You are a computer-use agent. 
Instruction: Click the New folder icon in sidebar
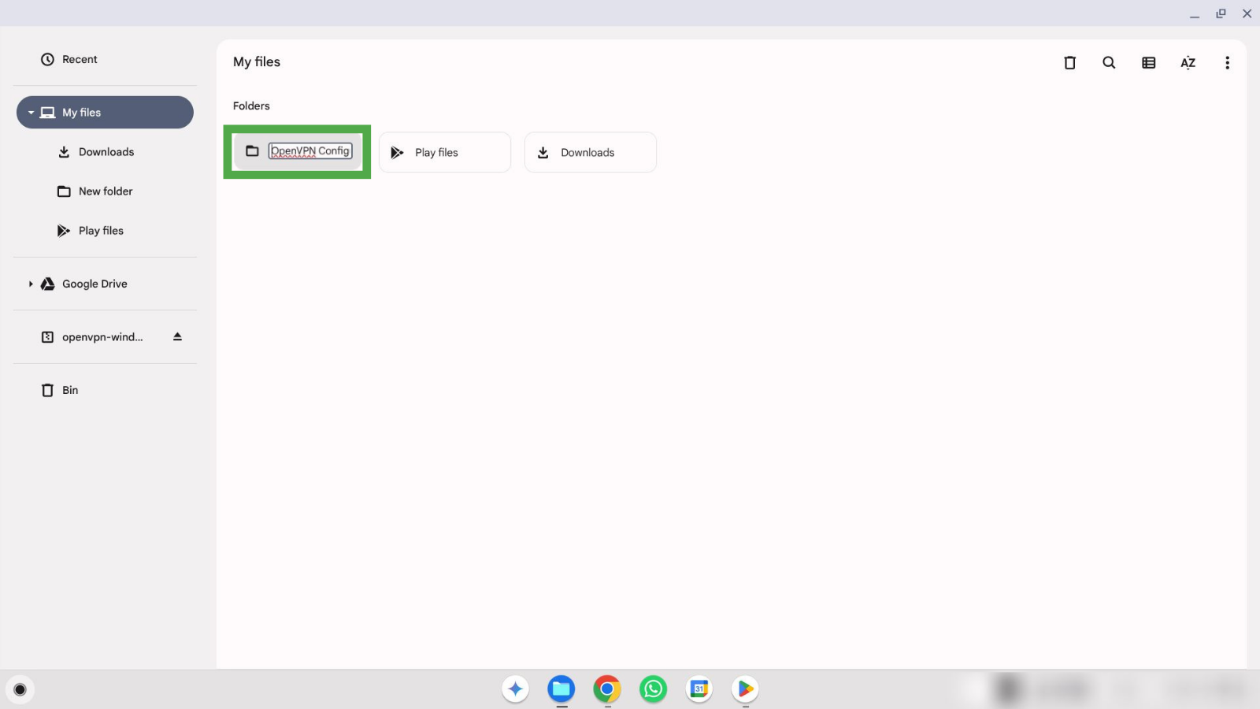click(64, 191)
